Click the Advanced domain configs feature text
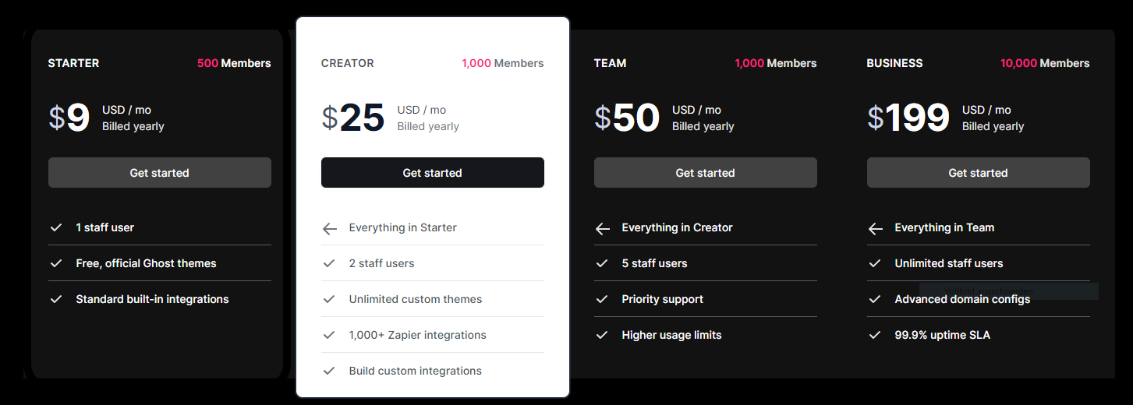Viewport: 1133px width, 405px height. 962,299
